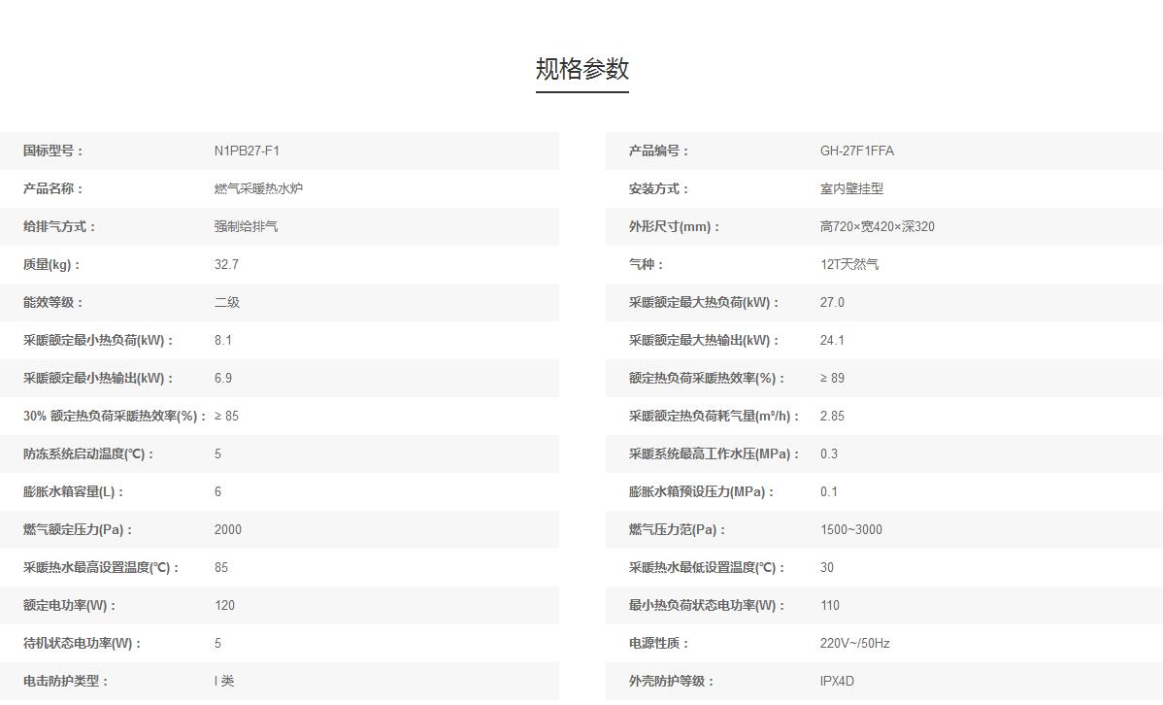Click 待机状态电功率(W) label
This screenshot has height=705, width=1163.
pos(83,643)
